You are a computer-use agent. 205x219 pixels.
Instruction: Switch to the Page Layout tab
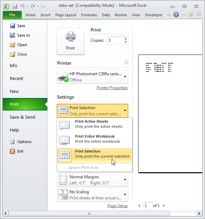pos(66,15)
